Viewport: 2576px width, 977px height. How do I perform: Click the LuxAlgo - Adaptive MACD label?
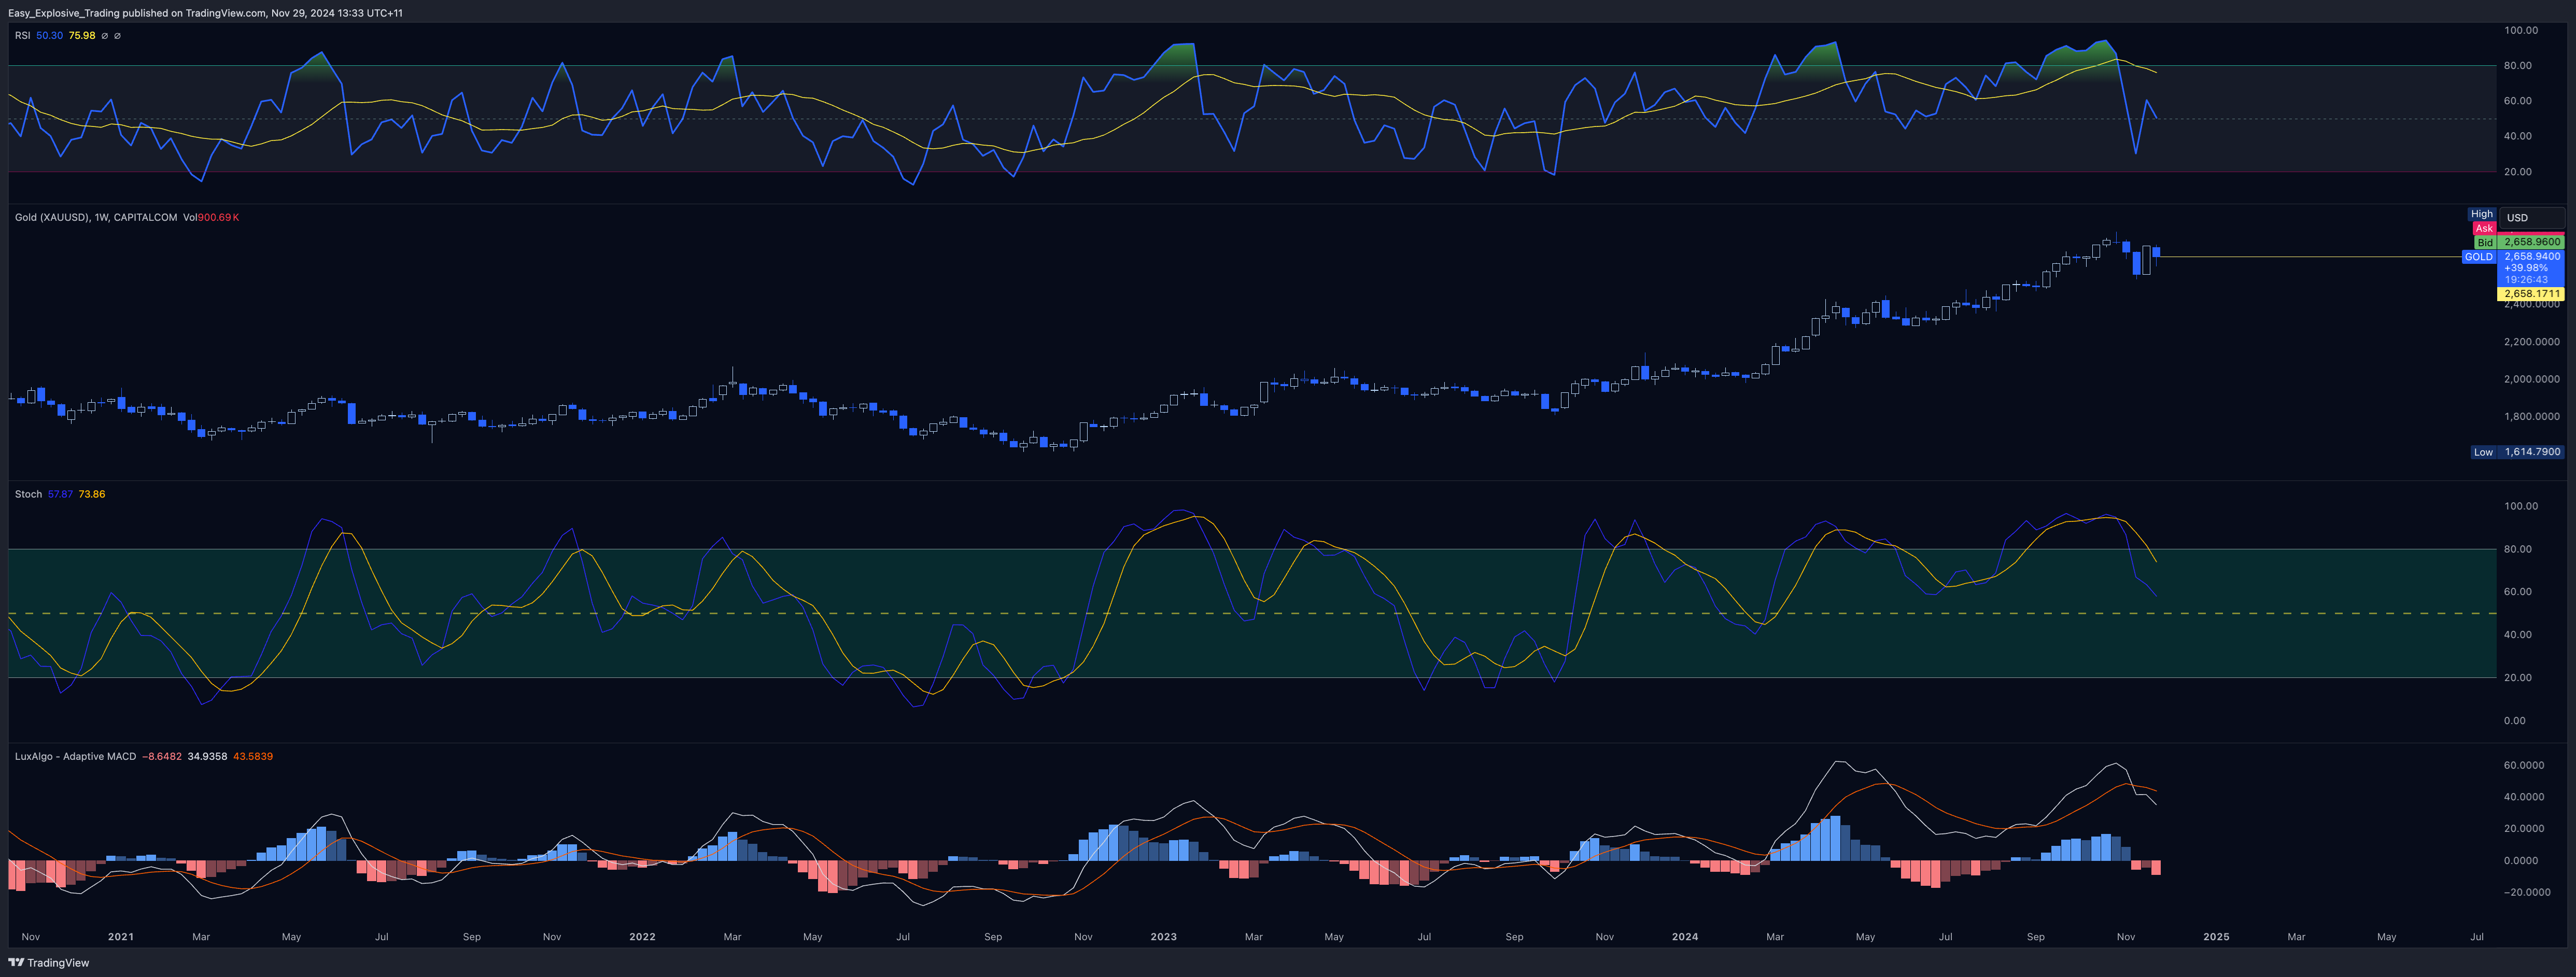75,757
